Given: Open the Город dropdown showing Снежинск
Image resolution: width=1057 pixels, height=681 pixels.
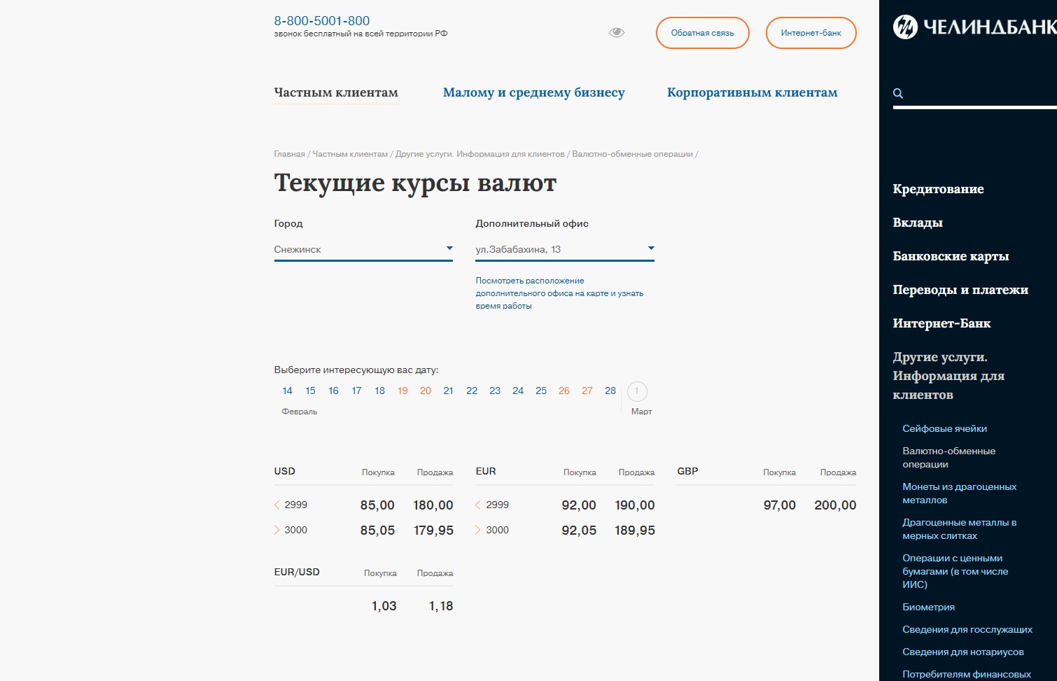Looking at the screenshot, I should coord(363,249).
